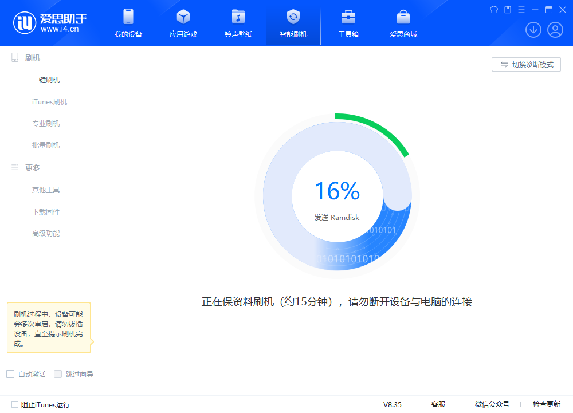Click the 16% flashing progress ring
573x413 pixels.
coord(336,195)
